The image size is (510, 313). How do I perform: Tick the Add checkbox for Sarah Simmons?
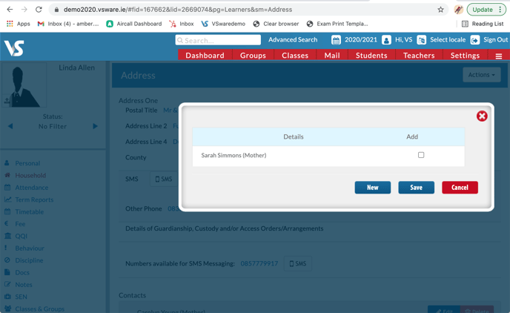421,155
